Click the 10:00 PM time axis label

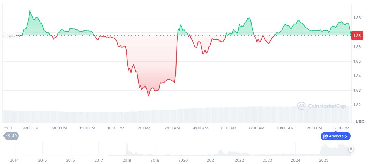115,128
